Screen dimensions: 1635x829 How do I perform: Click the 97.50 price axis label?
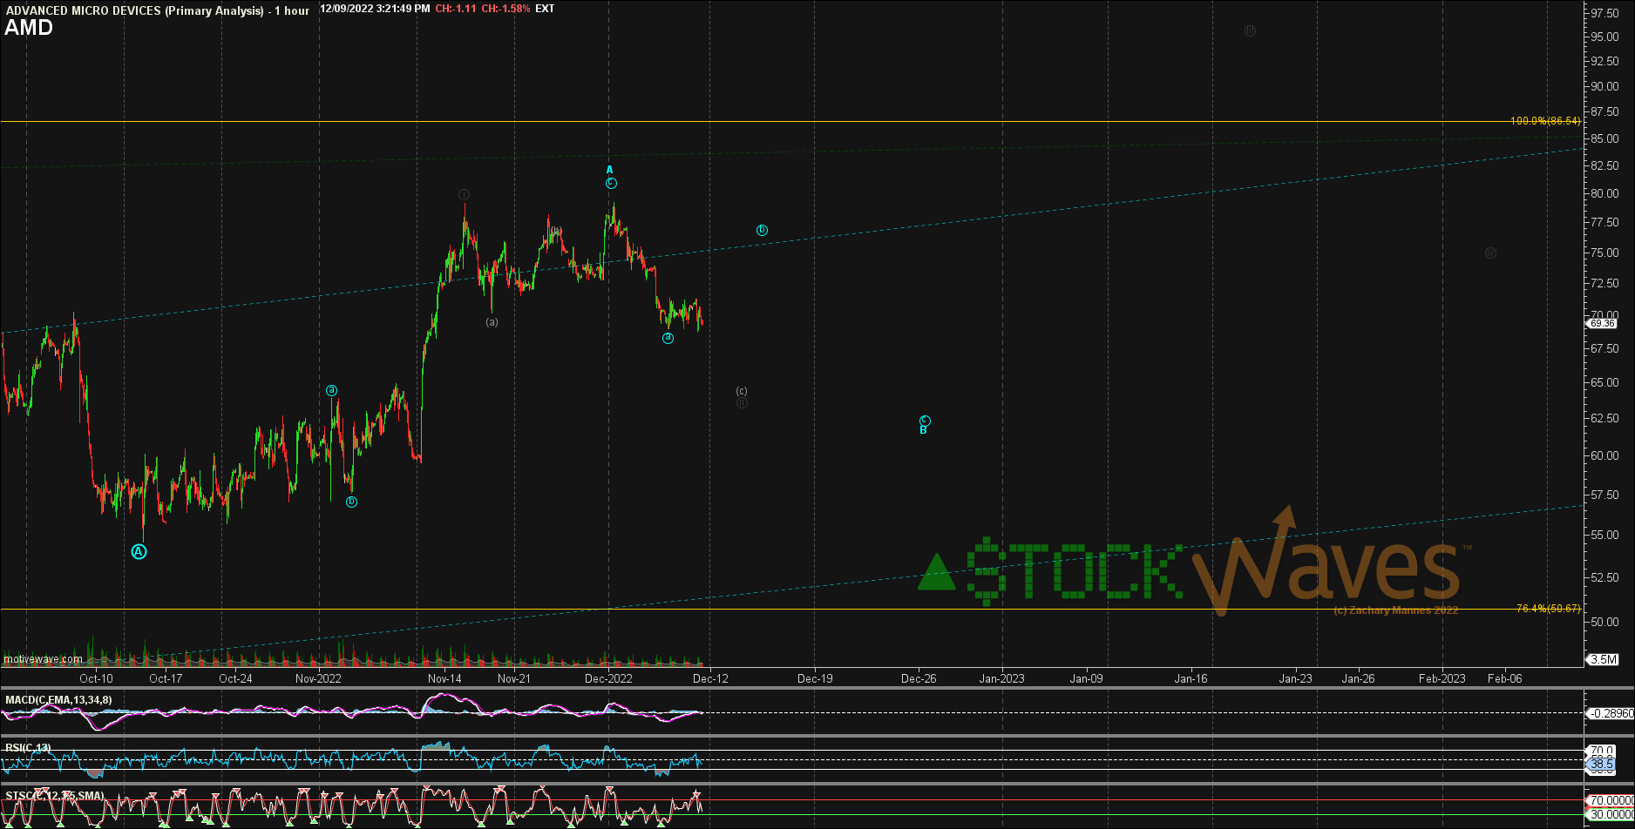coord(1605,13)
